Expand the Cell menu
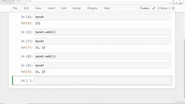The image size is (185, 104). click(64, 8)
